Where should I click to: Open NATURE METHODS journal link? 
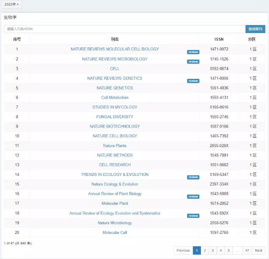click(115, 155)
